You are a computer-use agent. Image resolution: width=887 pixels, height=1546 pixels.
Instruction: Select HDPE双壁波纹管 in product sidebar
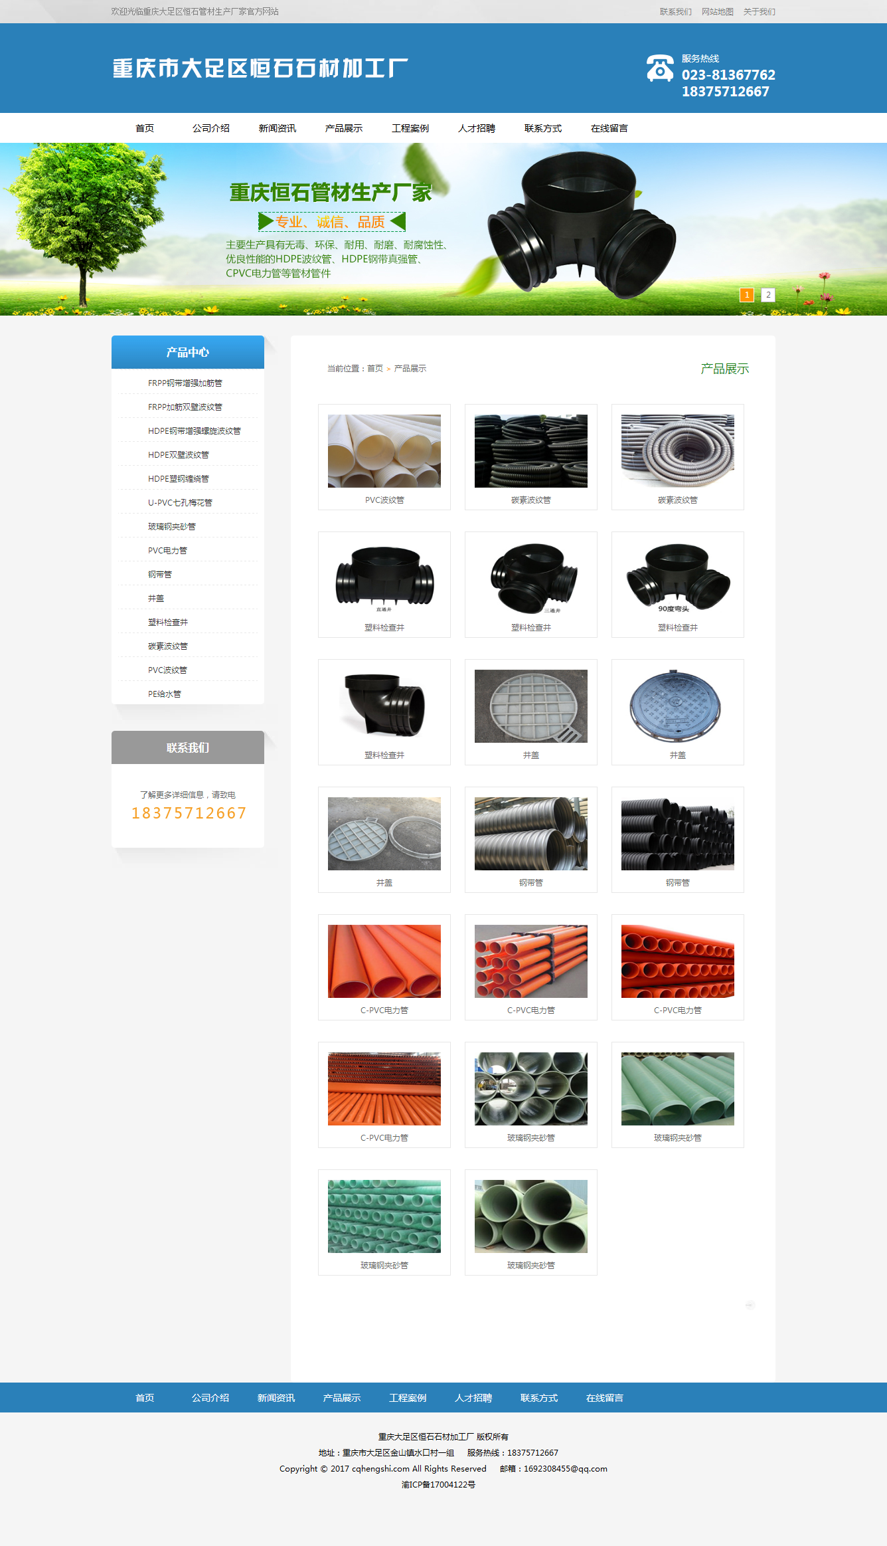pyautogui.click(x=178, y=455)
